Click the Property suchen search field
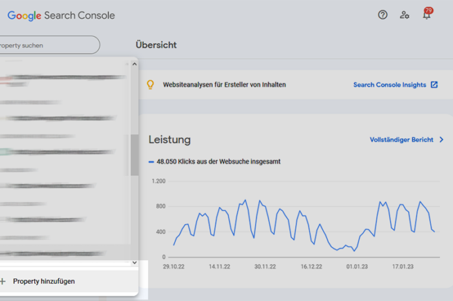This screenshot has width=453, height=301. 49,45
